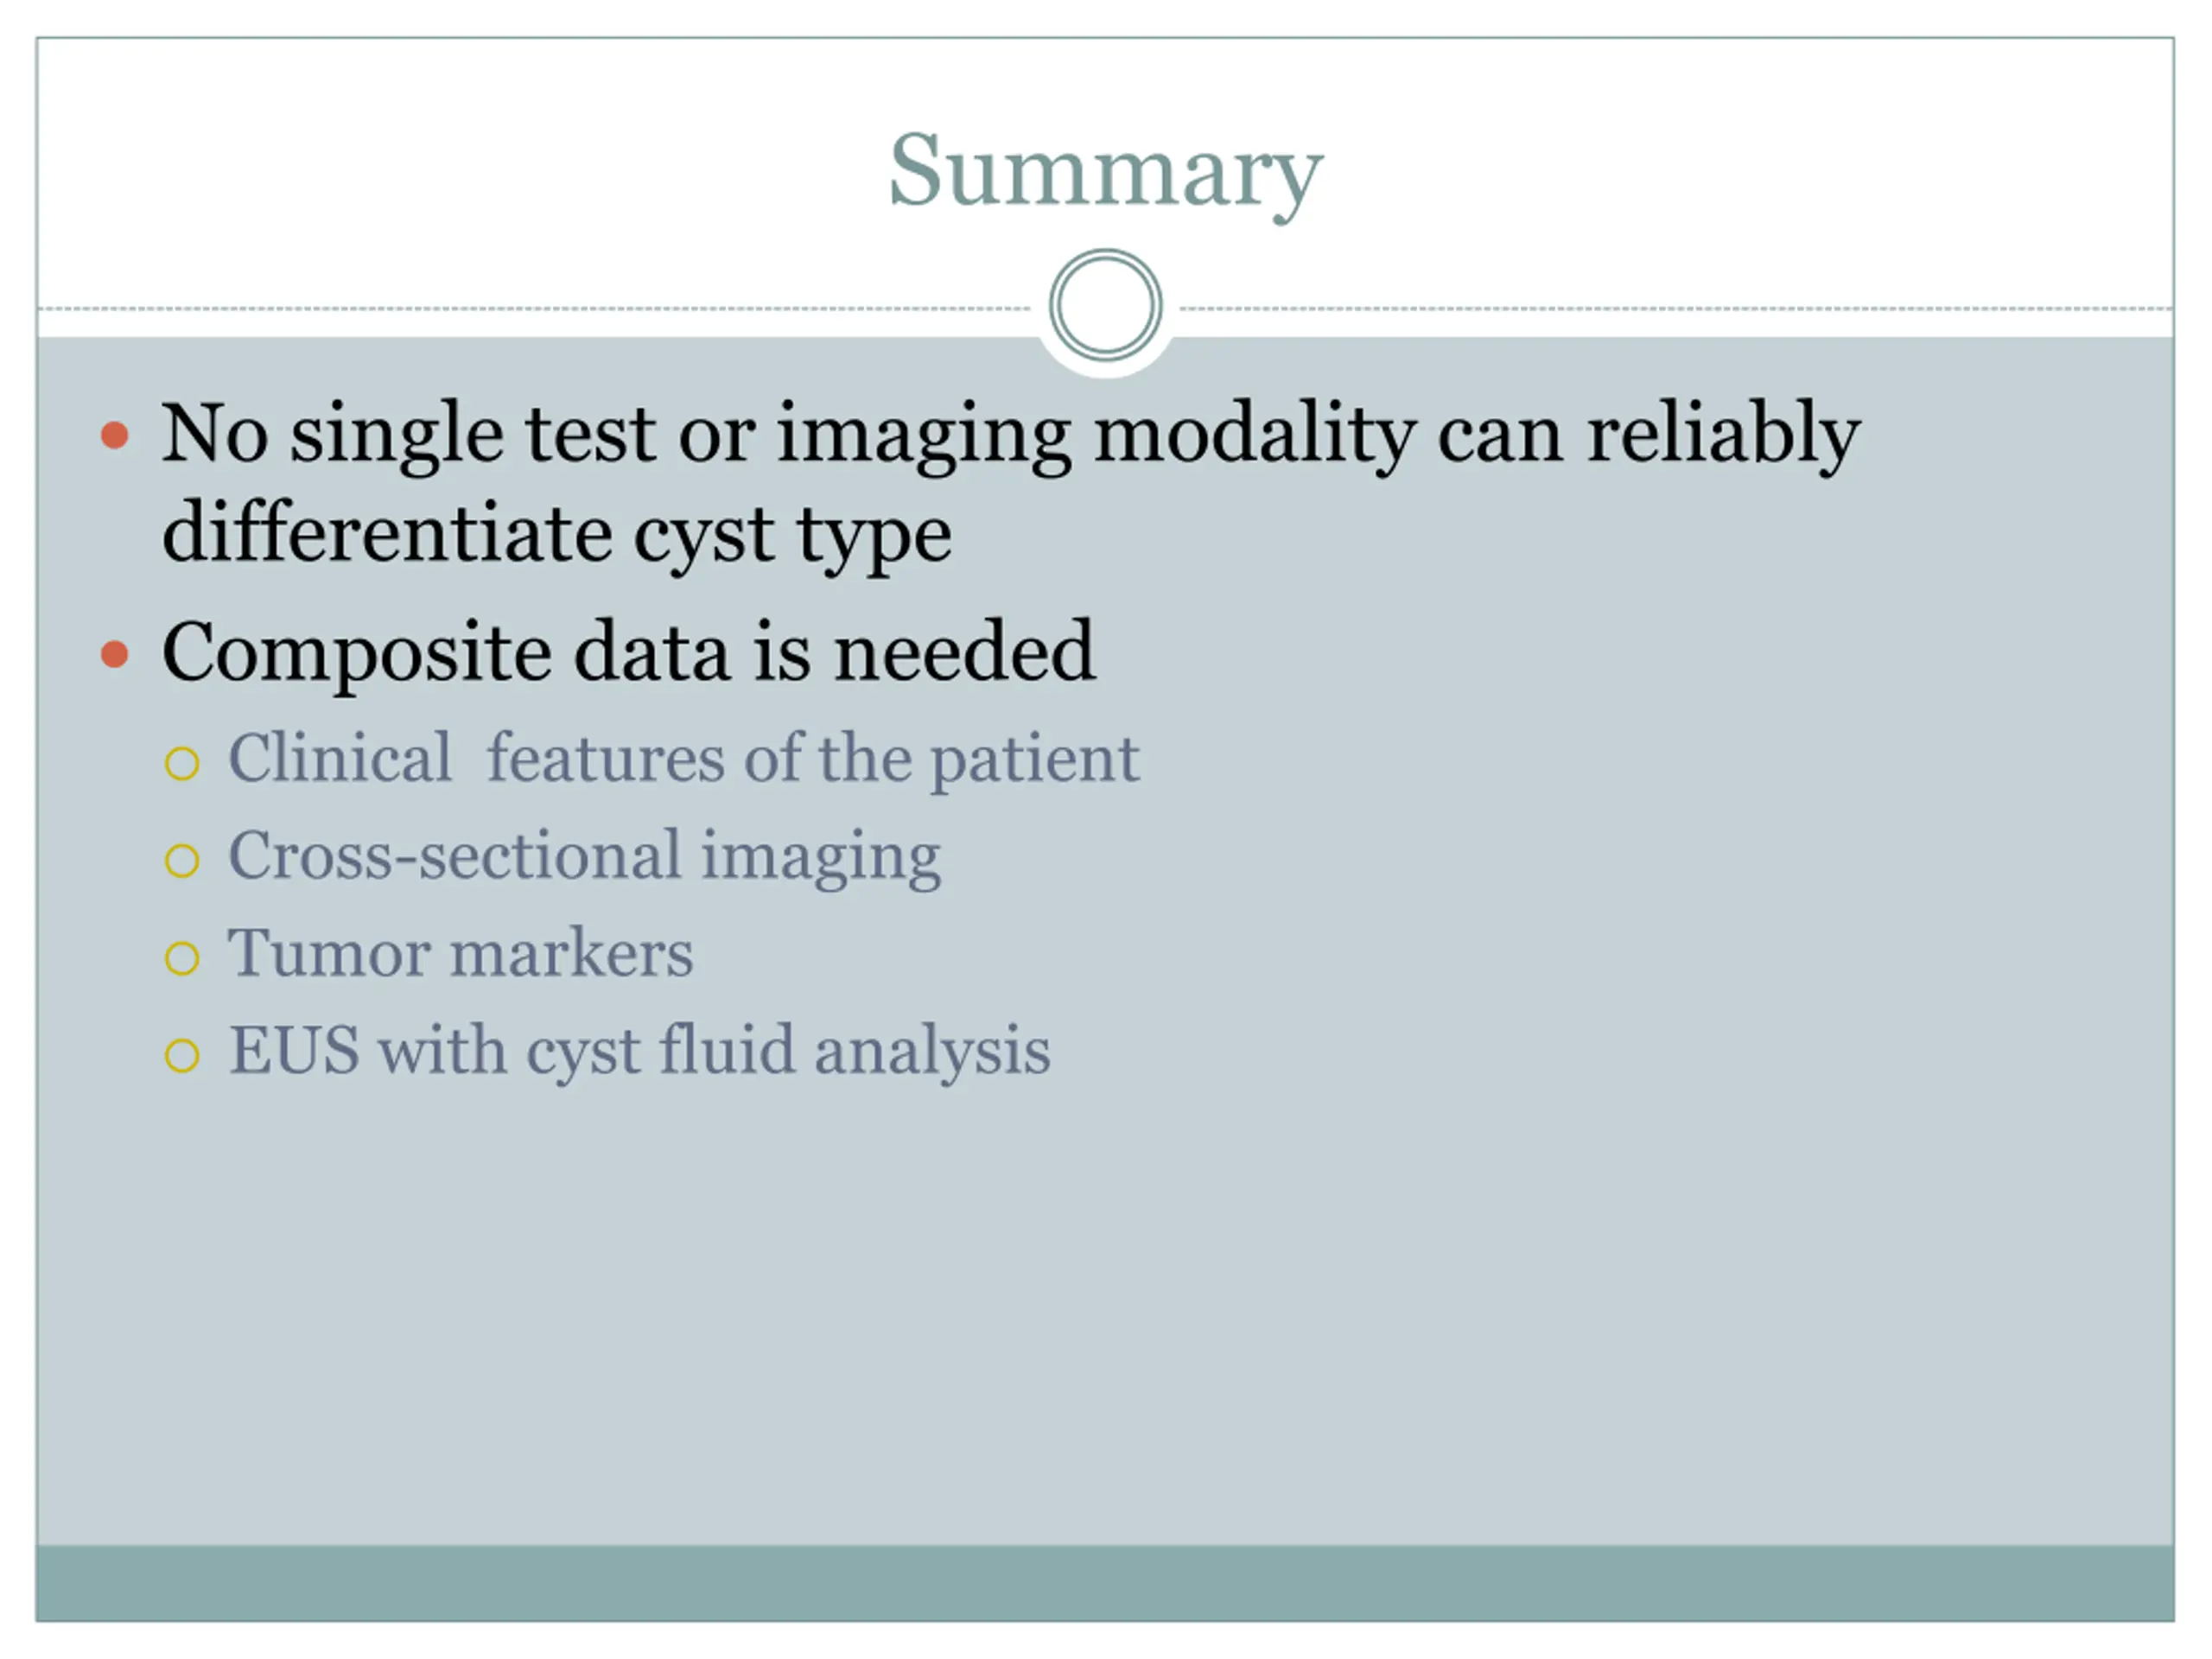Viewport: 2212px width, 1659px height.
Task: Click the hollow yellow bullet beside "Cross-sectional imaging"
Action: (x=182, y=860)
